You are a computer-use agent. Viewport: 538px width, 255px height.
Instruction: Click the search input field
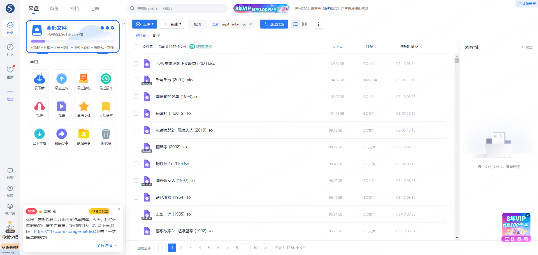click(x=179, y=9)
